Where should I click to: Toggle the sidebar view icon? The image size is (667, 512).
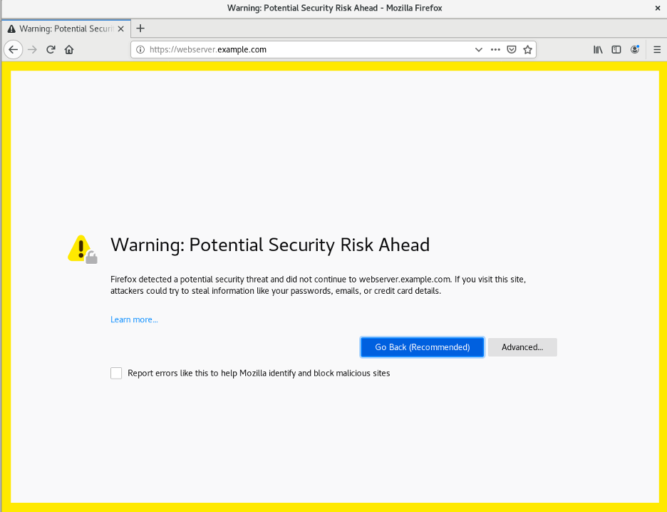616,49
